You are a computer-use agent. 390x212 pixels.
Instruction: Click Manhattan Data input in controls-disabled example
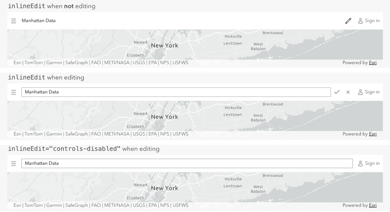point(187,163)
